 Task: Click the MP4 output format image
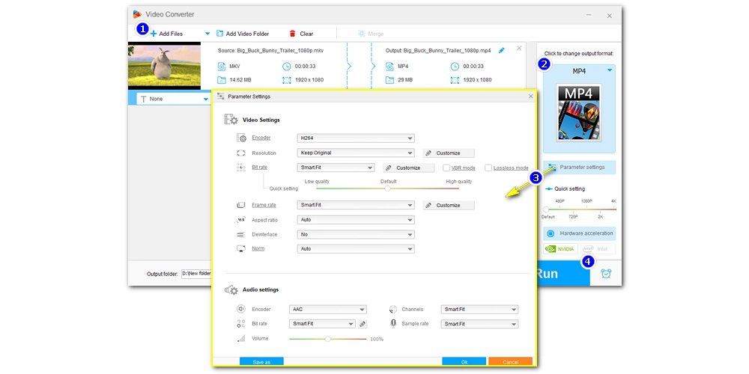[x=577, y=112]
